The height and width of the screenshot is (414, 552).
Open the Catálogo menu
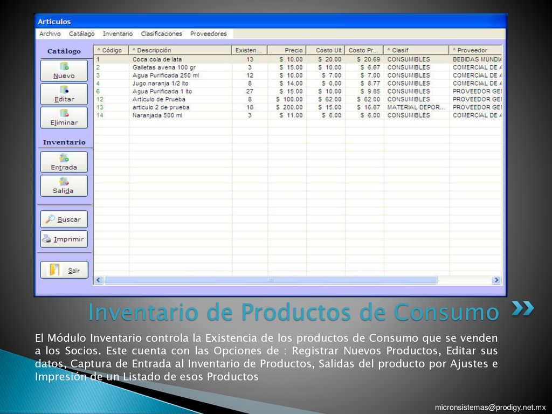[x=82, y=34]
